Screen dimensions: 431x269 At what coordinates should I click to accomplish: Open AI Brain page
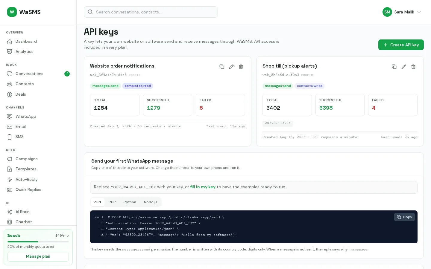[38, 212]
